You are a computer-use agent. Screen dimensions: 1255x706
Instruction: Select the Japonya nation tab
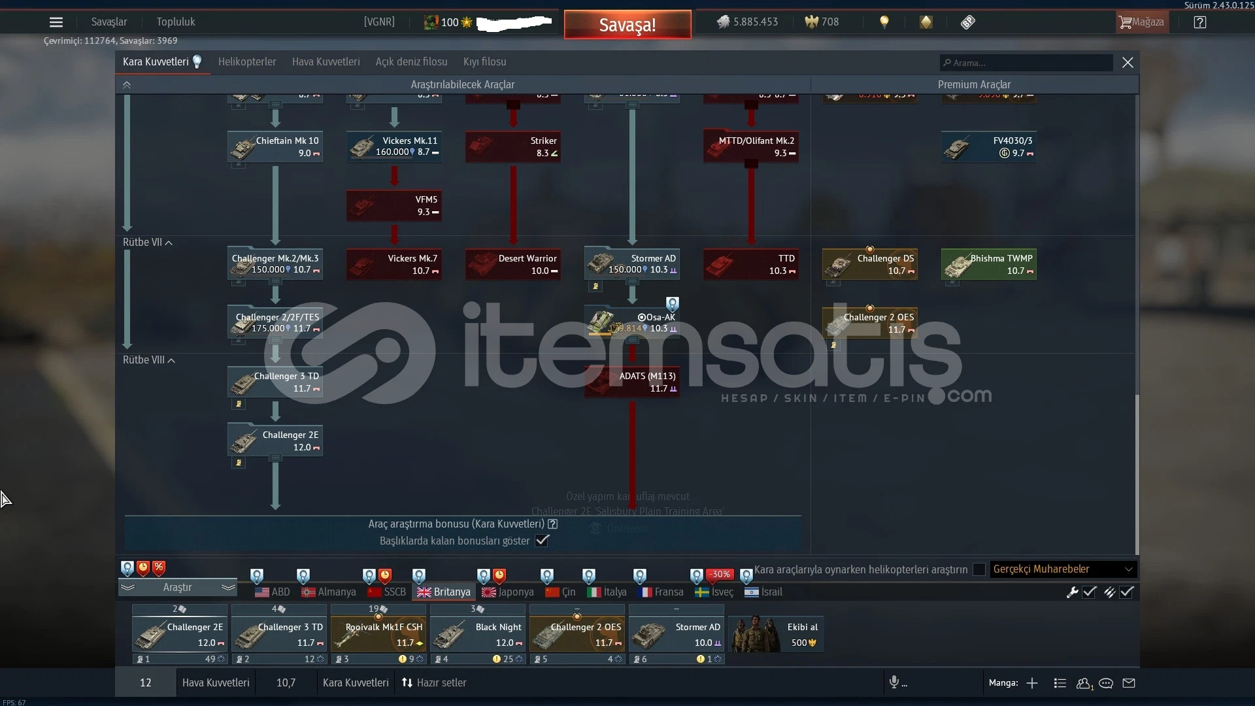point(508,592)
